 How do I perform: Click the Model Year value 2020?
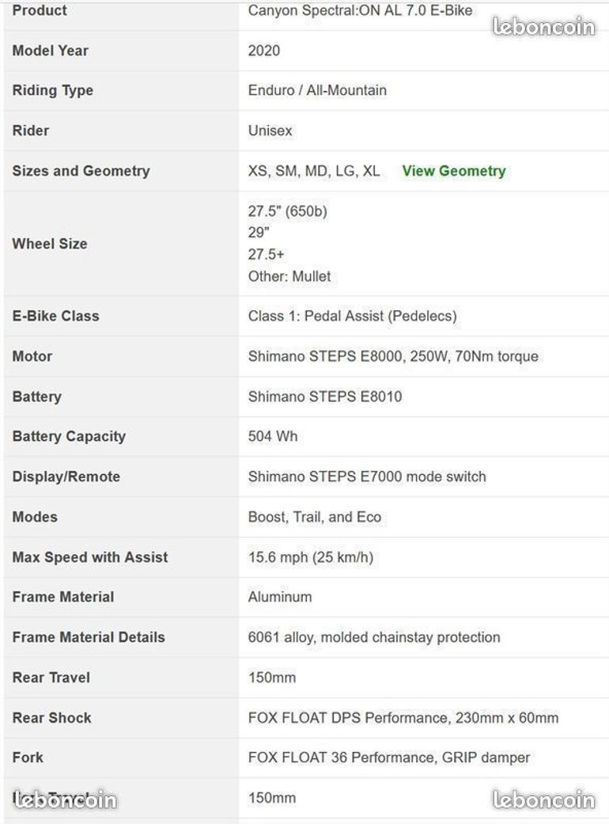click(264, 51)
